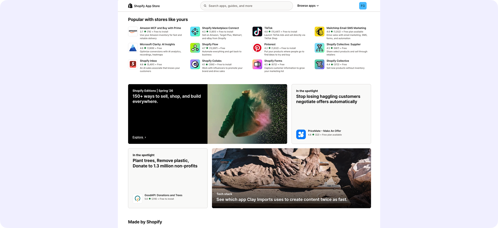This screenshot has width=498, height=228.
Task: Click 'Shopify Editions | Spring '26' label
Action: 153,91
